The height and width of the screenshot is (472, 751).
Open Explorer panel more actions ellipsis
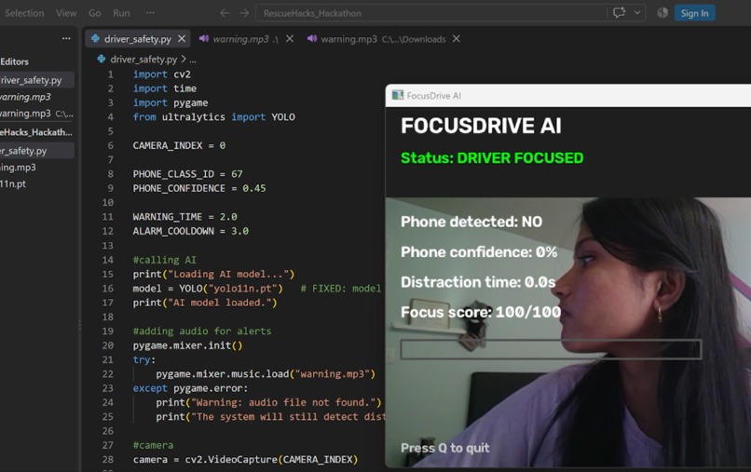point(66,38)
